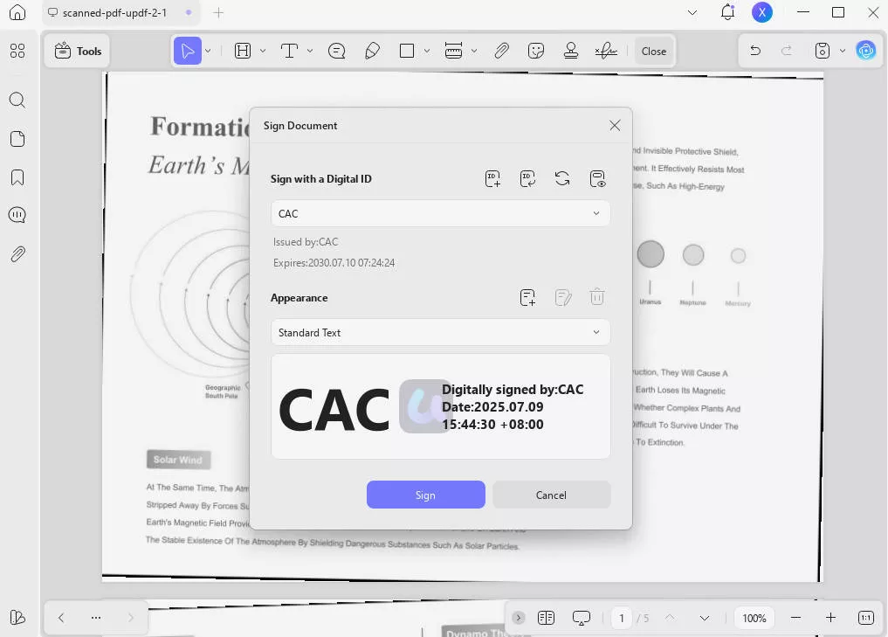Open the Home icon

17,12
